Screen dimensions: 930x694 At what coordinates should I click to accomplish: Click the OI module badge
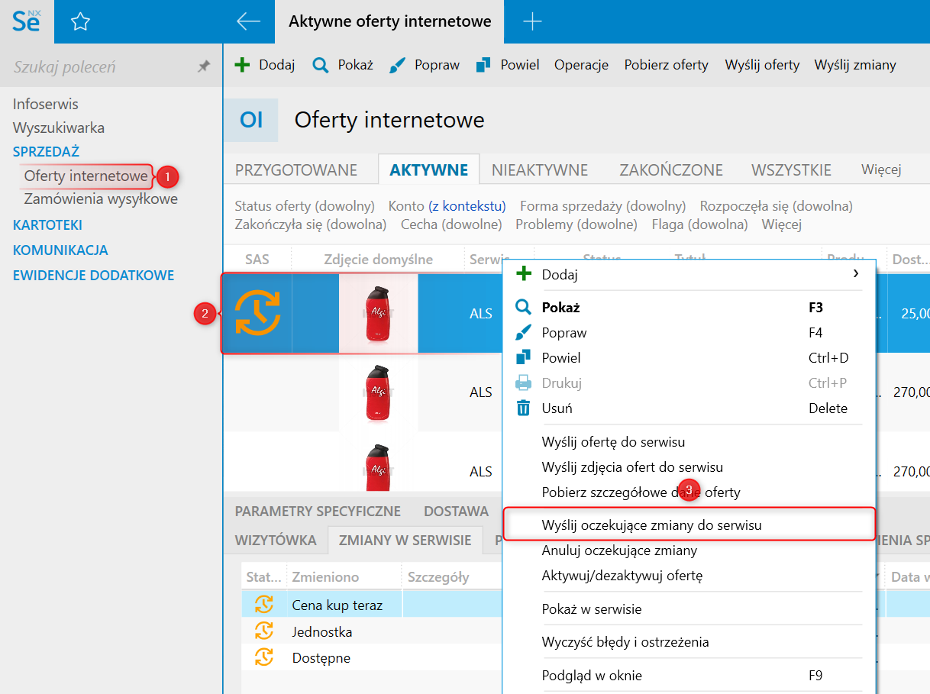(251, 120)
